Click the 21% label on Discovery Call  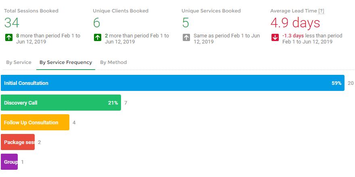(x=113, y=103)
